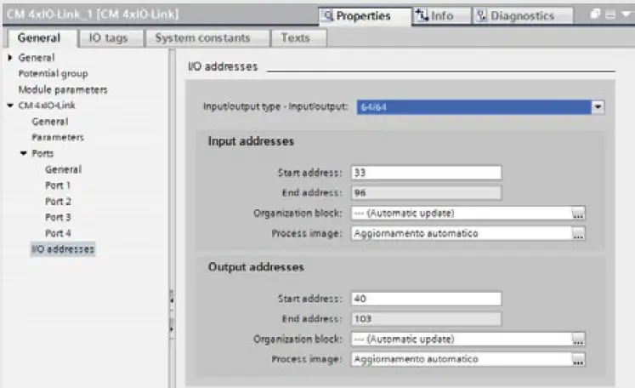Select Potential group in the tree
Screen dimensions: 635x388
[x=53, y=74]
